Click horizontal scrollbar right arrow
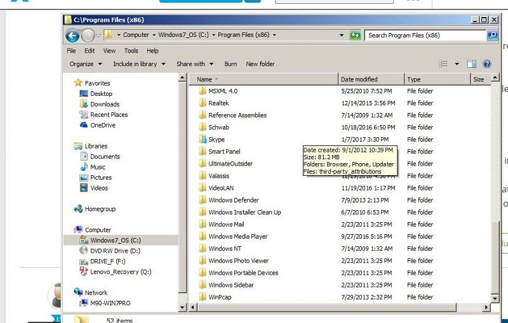The image size is (508, 323). point(486,307)
